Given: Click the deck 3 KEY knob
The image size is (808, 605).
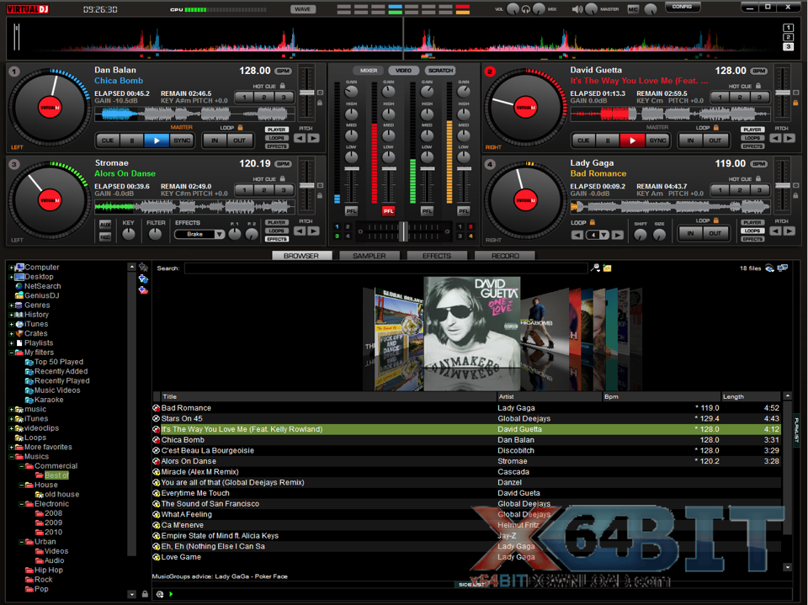Looking at the screenshot, I should pyautogui.click(x=128, y=235).
